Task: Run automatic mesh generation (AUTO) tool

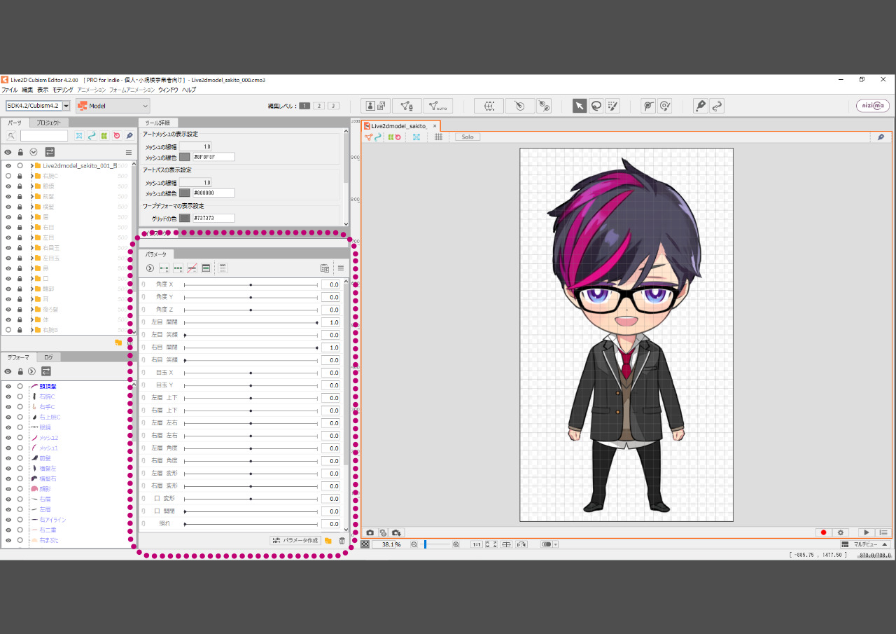Action: click(437, 106)
